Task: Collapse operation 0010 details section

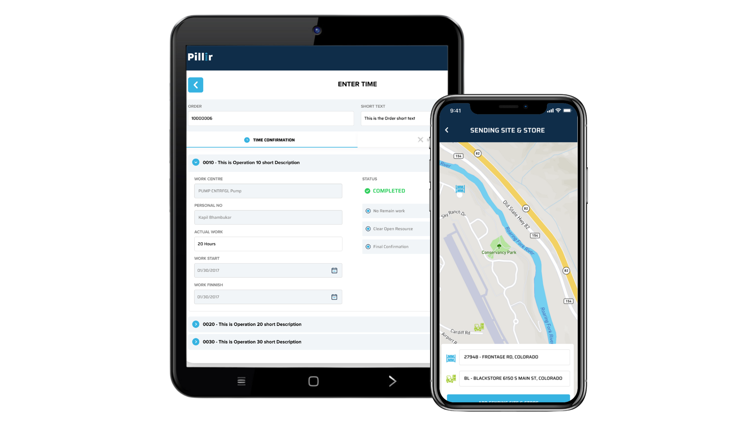Action: [196, 162]
